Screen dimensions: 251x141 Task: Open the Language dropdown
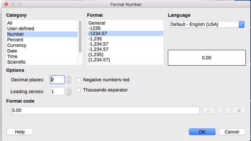click(x=207, y=25)
